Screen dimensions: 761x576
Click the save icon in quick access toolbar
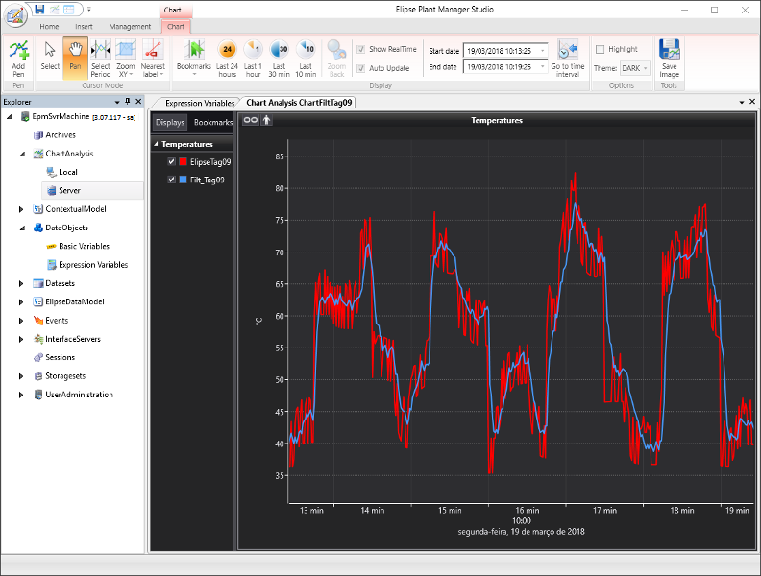tap(39, 10)
